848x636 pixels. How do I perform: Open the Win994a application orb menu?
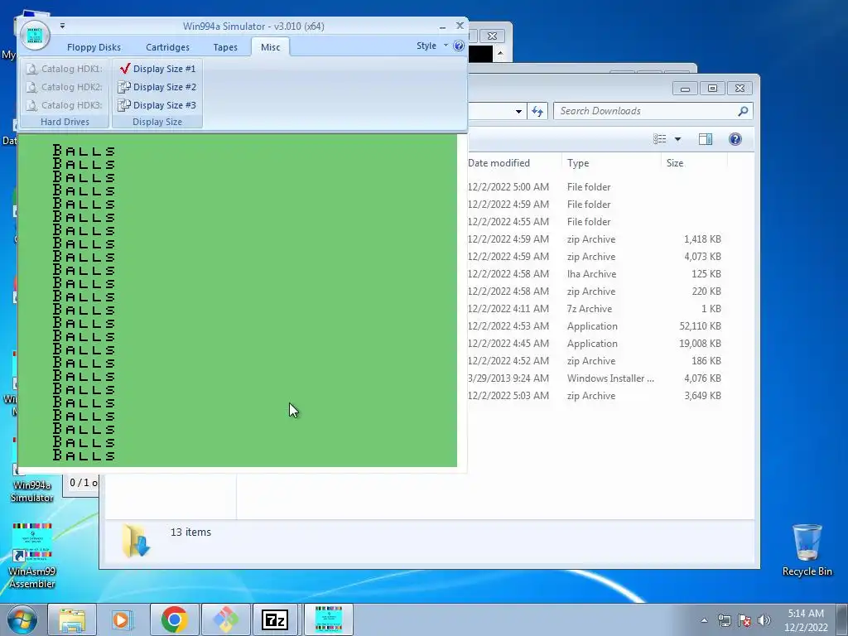point(35,35)
